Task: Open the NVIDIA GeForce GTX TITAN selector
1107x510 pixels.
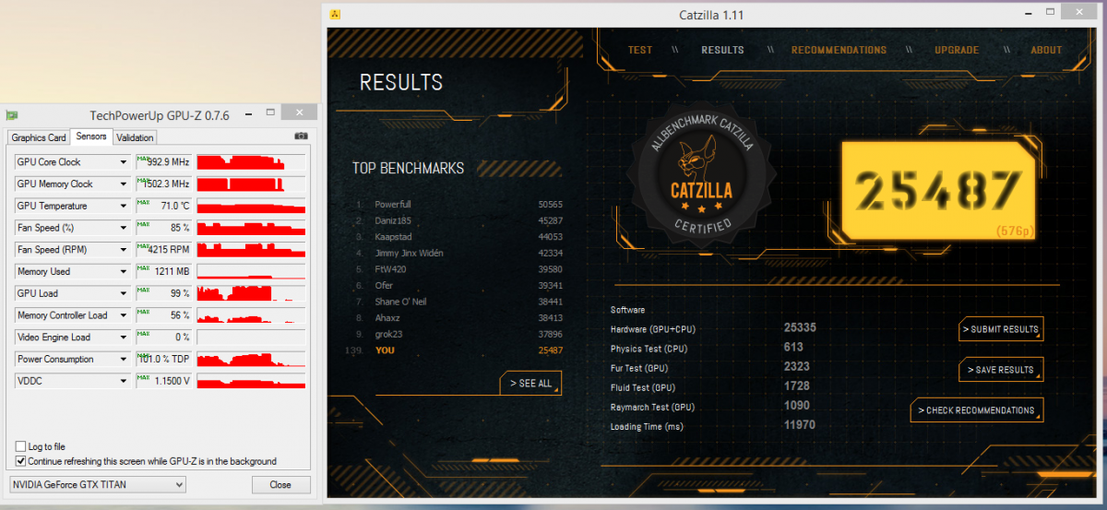Action: tap(97, 484)
